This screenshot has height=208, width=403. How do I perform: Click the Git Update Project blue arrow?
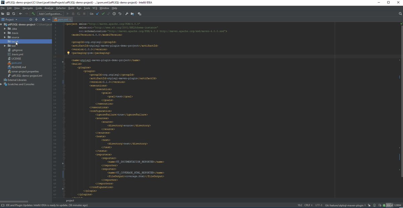click(x=98, y=14)
